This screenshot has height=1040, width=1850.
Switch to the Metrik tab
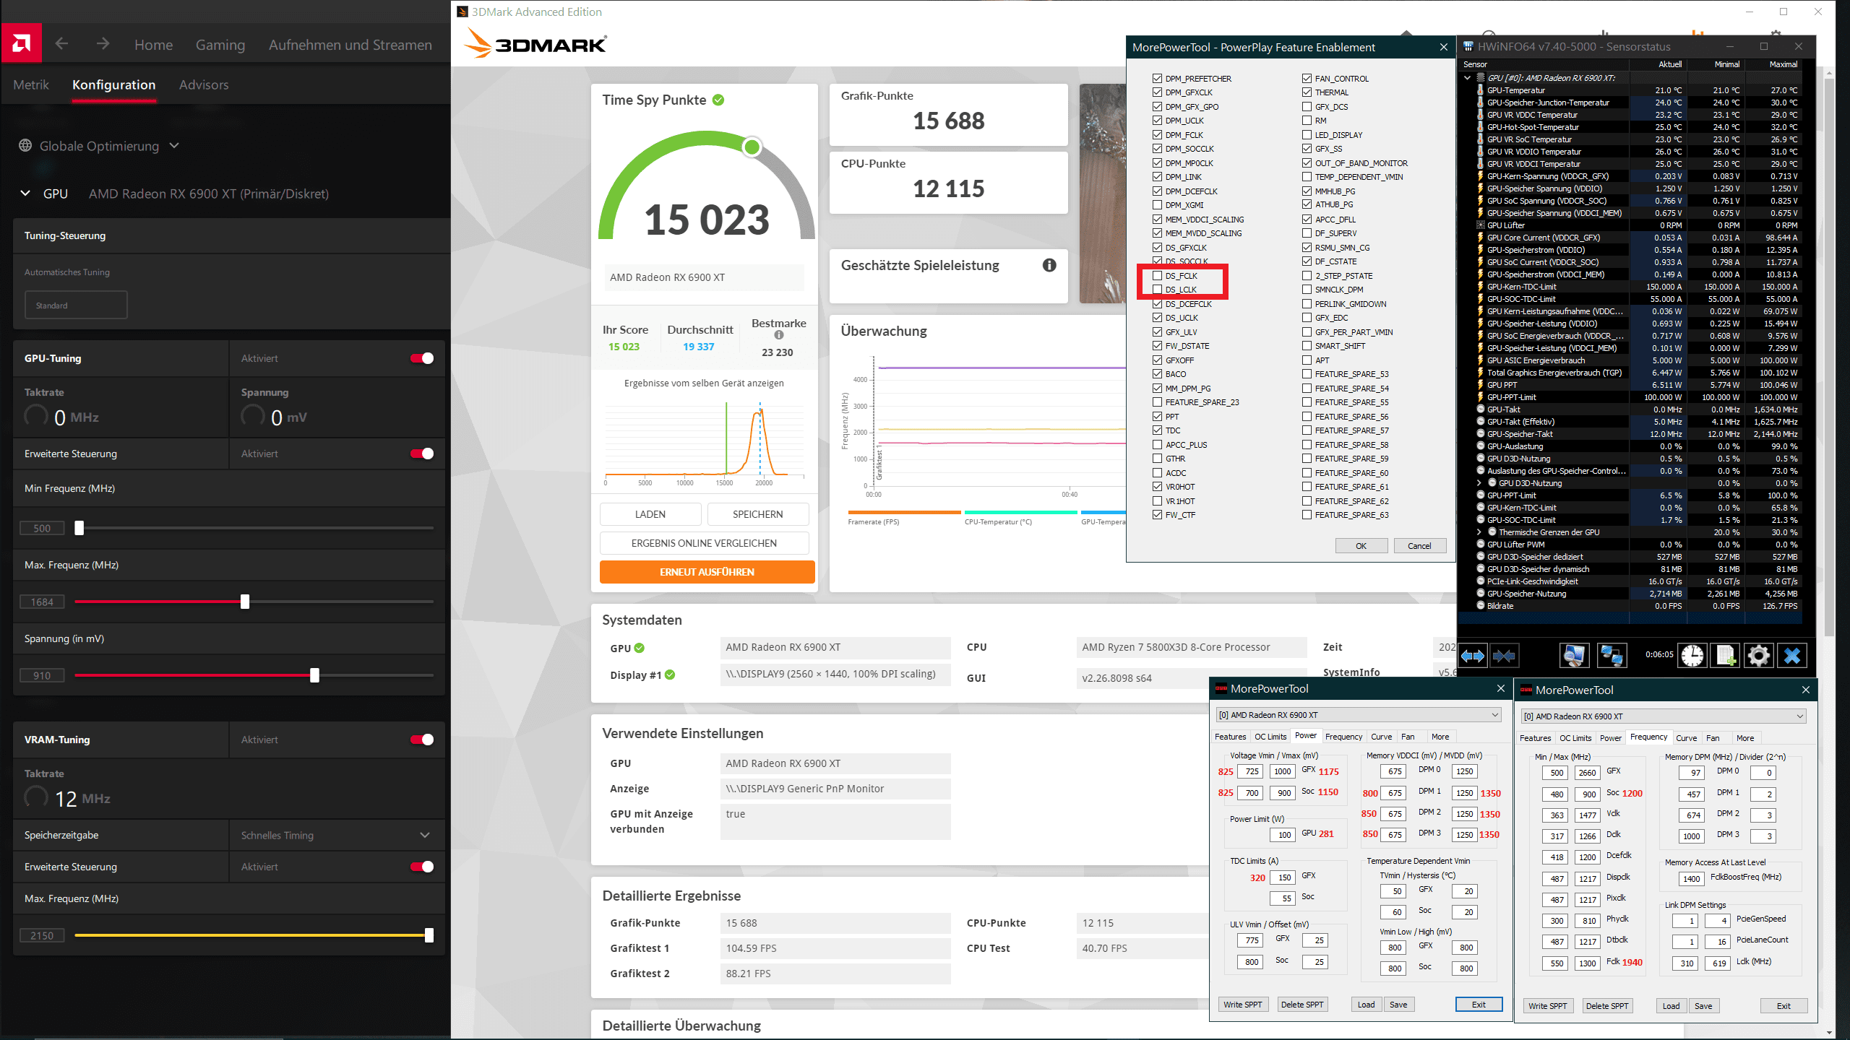click(x=31, y=84)
